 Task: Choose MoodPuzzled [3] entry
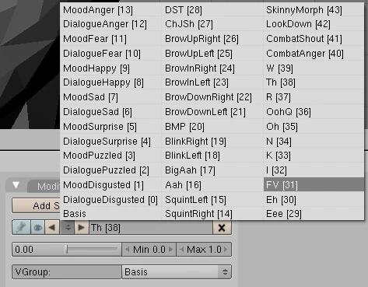pos(110,156)
